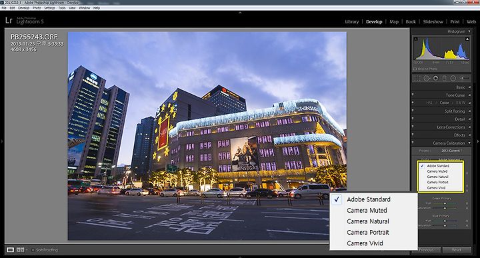
Task: Select the Spot Removal tool
Action: (x=427, y=79)
